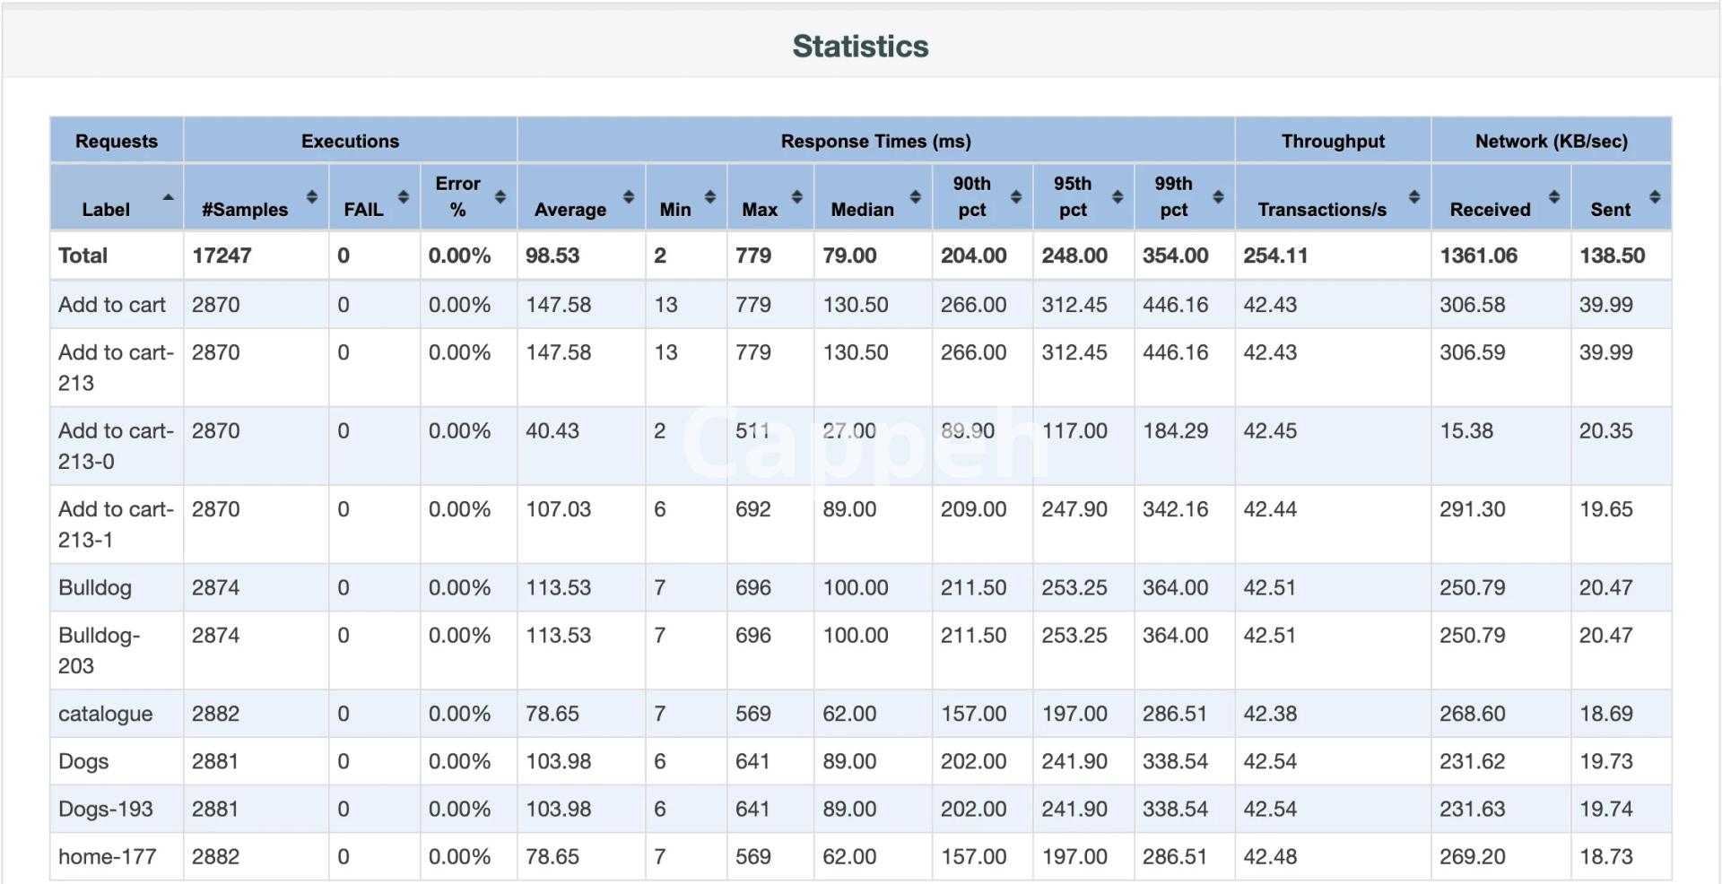Select the catalogue row label
The image size is (1722, 884).
pyautogui.click(x=105, y=714)
